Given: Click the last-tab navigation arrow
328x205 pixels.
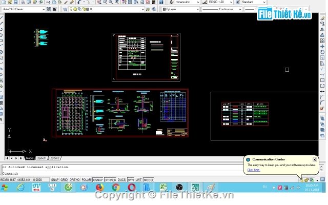Looking at the screenshot, I should point(21,158).
